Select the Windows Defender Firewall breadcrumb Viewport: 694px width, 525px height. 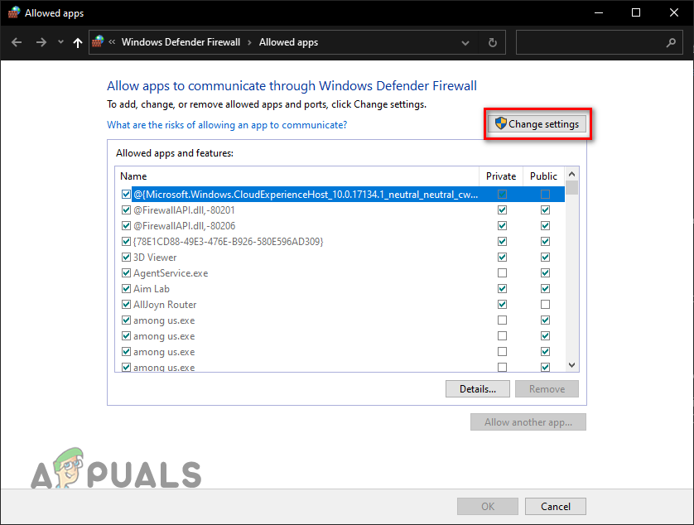(181, 42)
